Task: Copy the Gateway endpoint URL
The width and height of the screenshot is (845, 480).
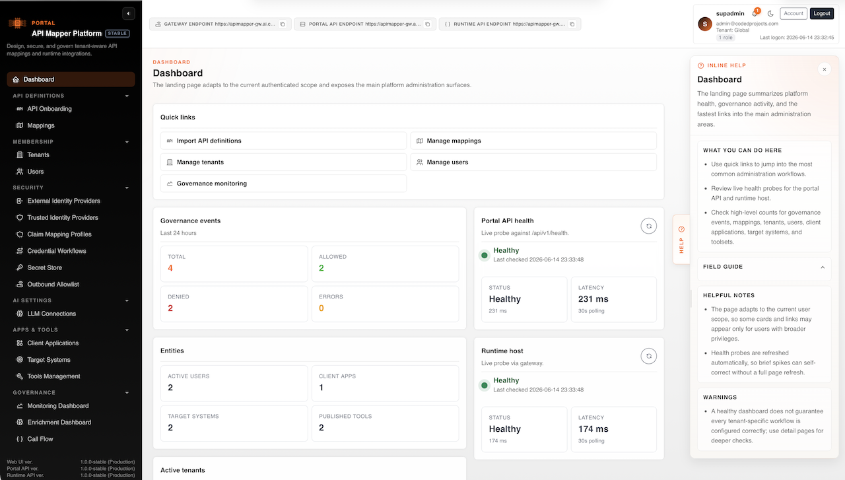Action: tap(283, 24)
